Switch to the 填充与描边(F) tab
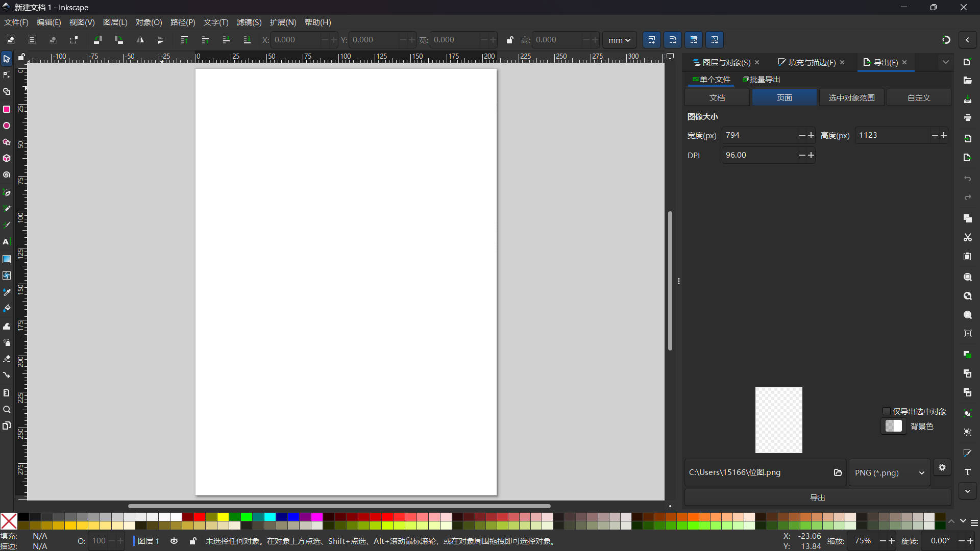The width and height of the screenshot is (980, 551). click(x=811, y=62)
